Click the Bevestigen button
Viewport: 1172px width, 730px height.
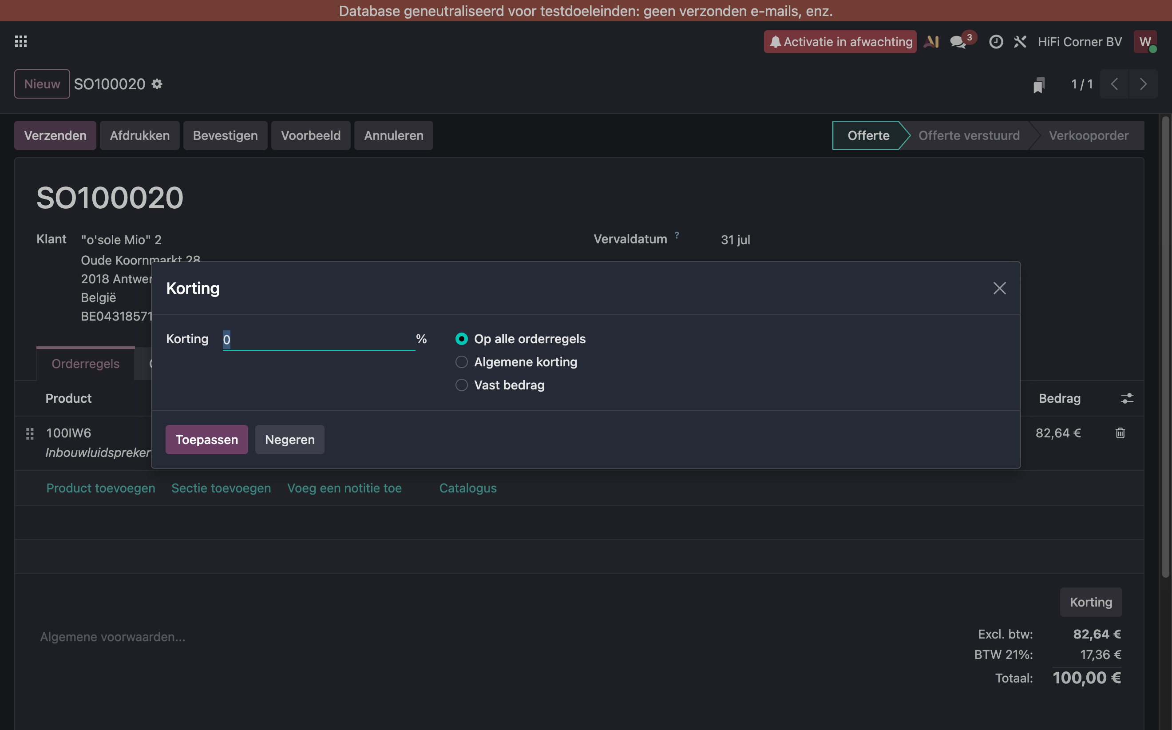pyautogui.click(x=225, y=136)
